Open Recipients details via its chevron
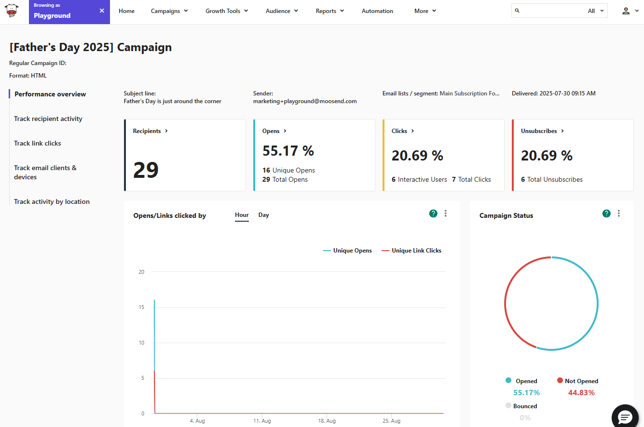The height and width of the screenshot is (427, 644). [165, 131]
